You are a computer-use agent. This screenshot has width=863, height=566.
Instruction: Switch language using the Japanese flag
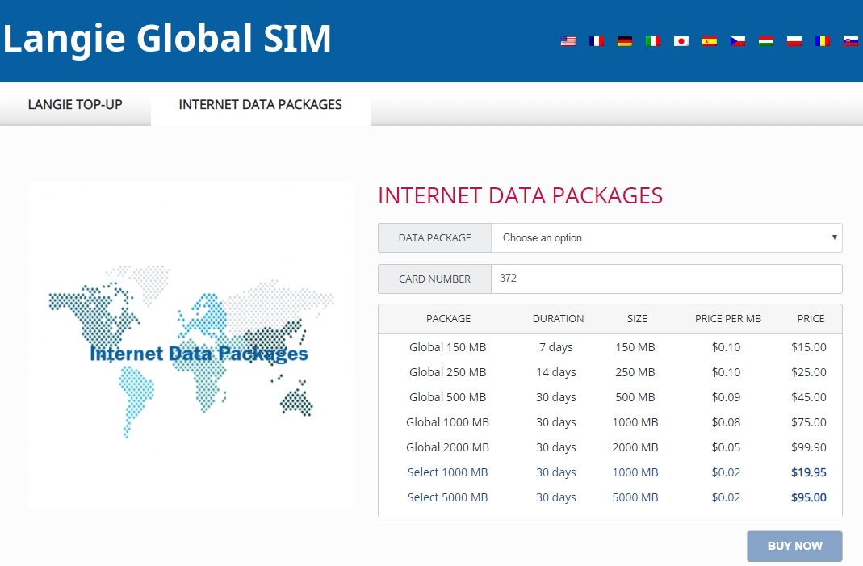681,41
